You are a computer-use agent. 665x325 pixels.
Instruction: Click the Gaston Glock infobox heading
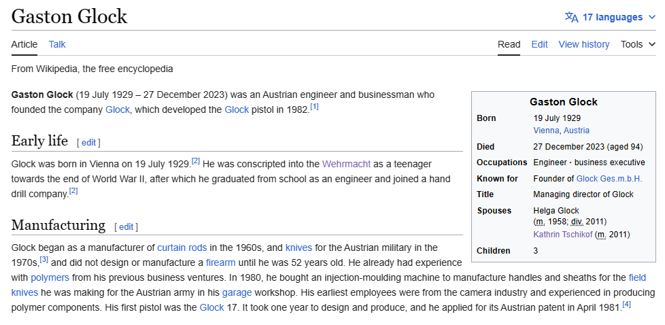coord(563,102)
